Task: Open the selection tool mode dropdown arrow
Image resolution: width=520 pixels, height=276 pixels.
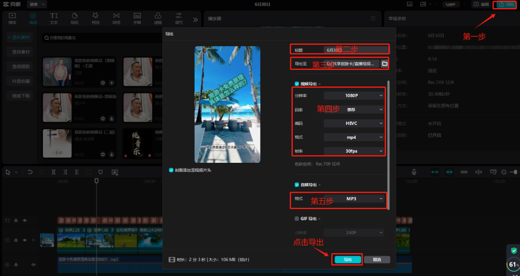Action: 16,172
